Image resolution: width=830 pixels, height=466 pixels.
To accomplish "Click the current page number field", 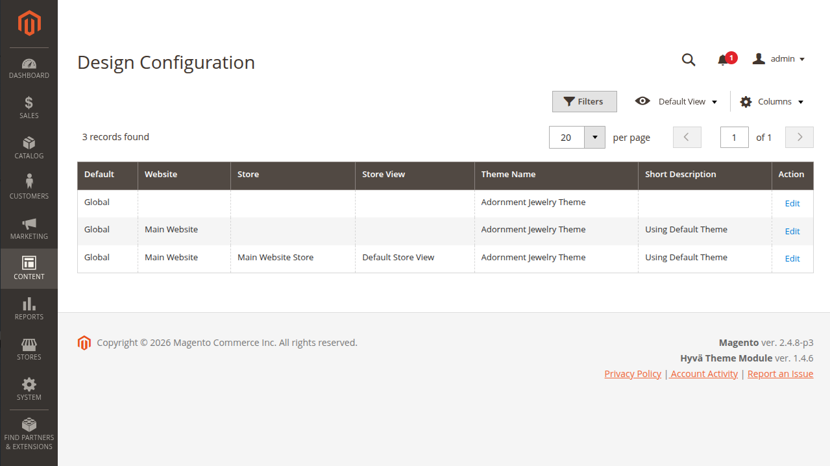I will pos(735,137).
